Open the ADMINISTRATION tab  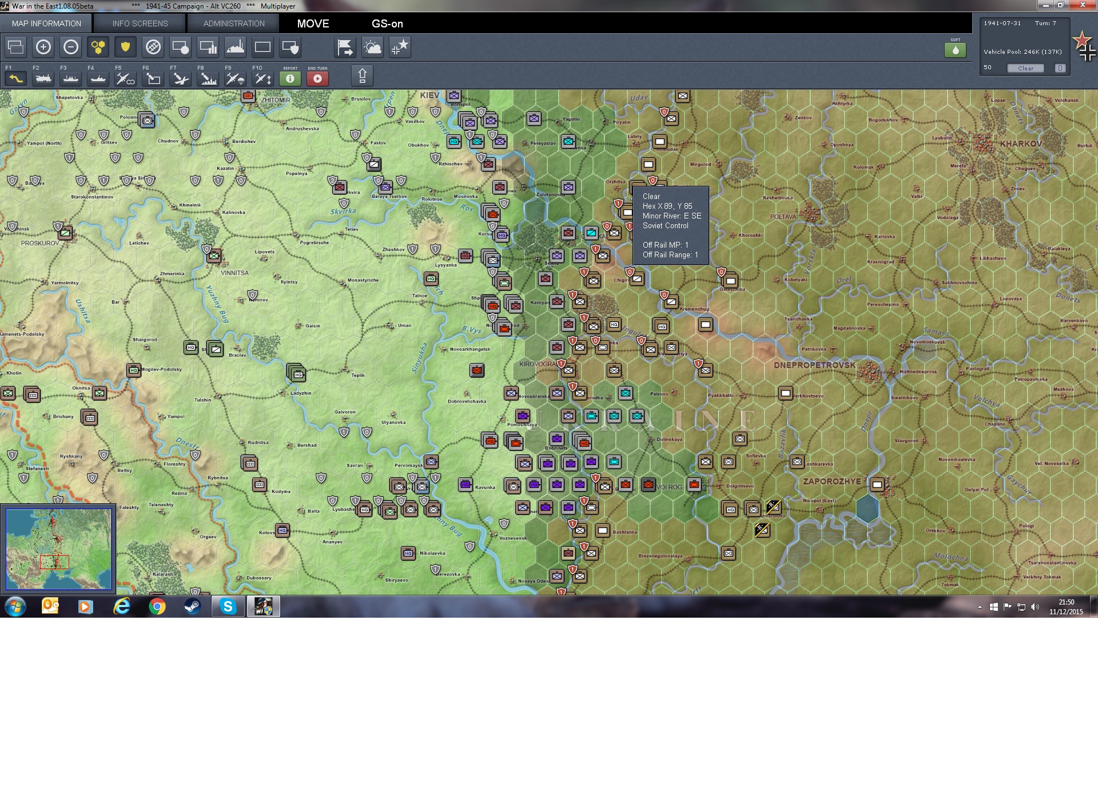(234, 23)
